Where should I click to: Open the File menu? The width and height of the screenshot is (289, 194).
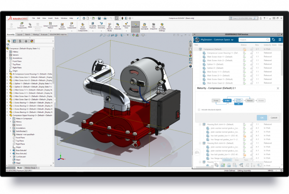33,18
